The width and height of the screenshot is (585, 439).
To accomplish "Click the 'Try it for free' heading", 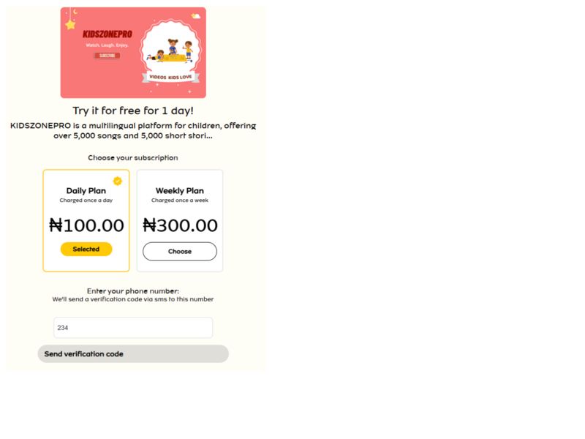I will [x=133, y=110].
